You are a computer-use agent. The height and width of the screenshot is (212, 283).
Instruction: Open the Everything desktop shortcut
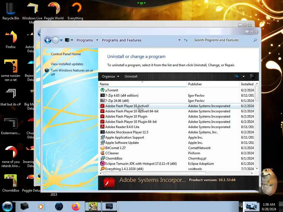pos(75,10)
